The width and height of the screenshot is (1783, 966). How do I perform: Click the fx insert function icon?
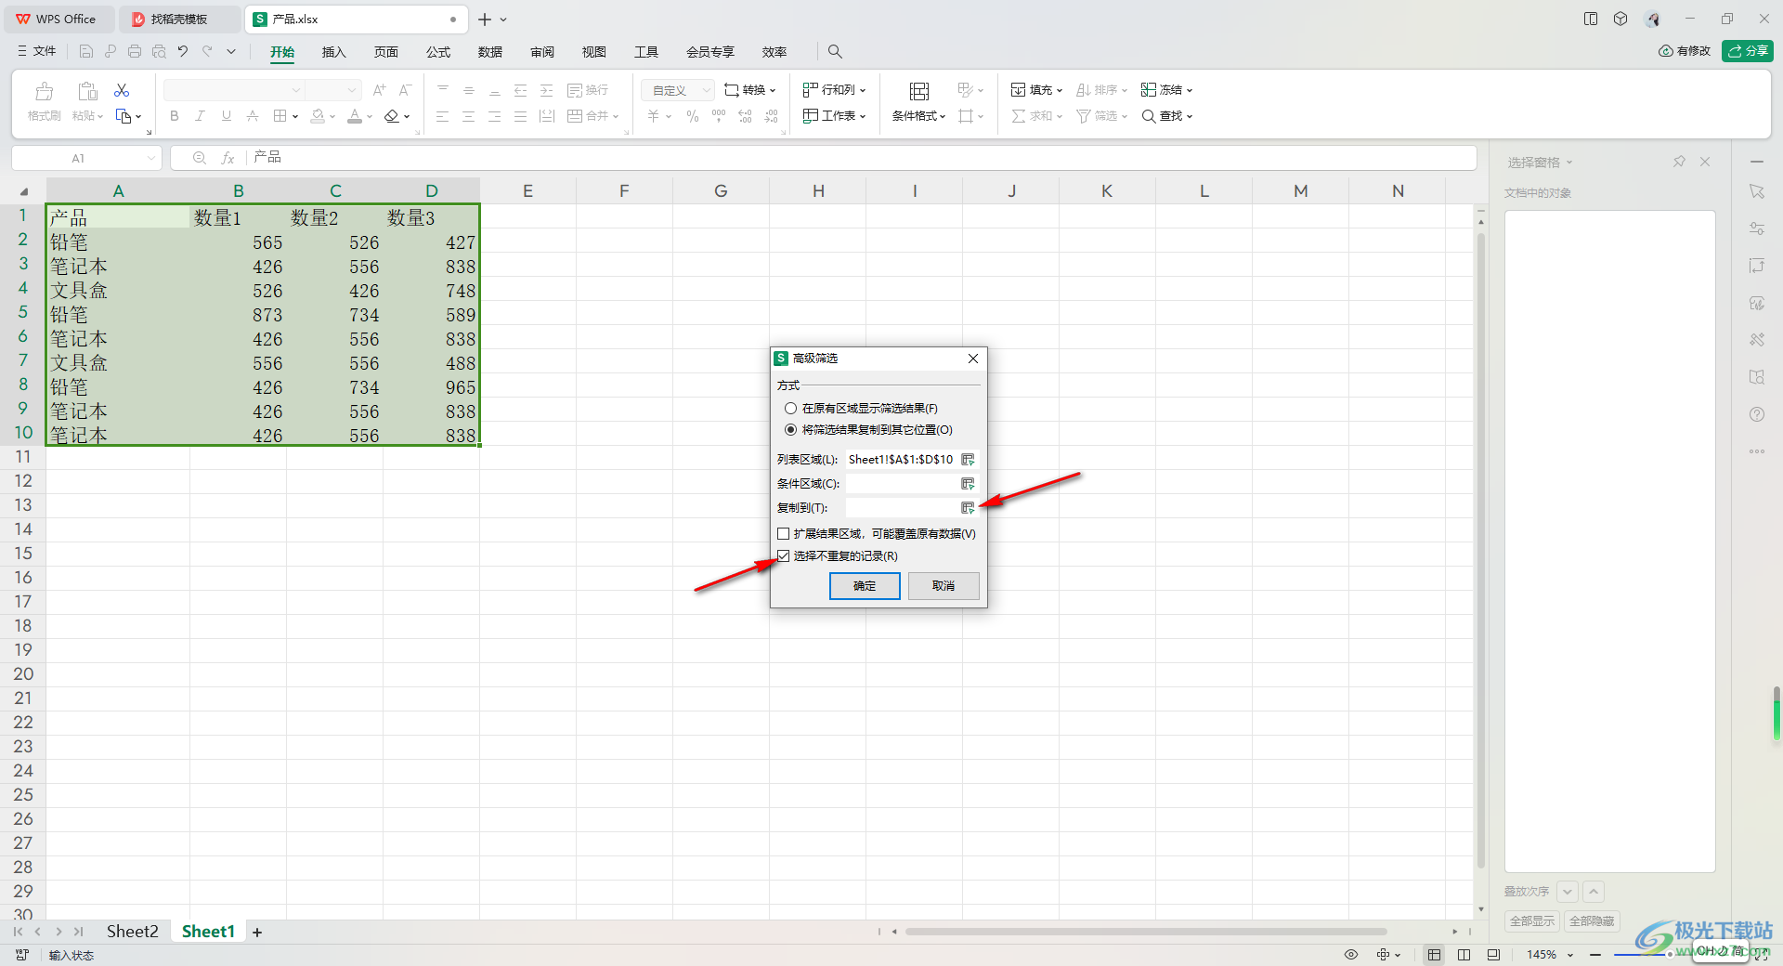click(228, 158)
